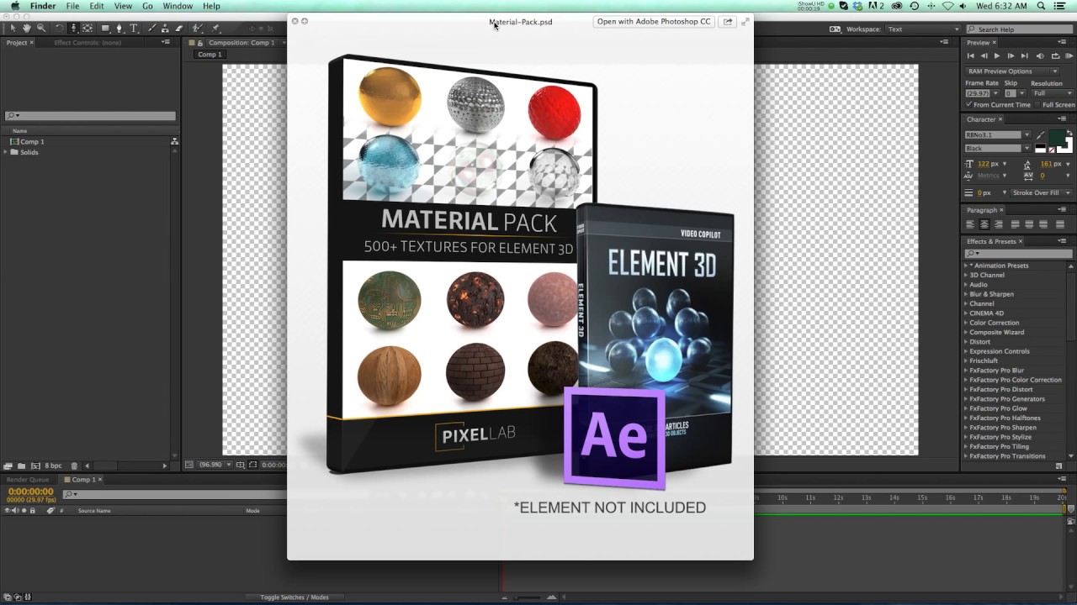The image size is (1077, 605).
Task: Check the Full Screen preview option
Action: point(1037,104)
